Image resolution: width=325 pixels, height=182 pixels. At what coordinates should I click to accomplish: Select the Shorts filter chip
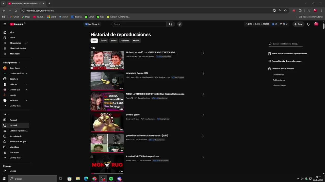pyautogui.click(x=114, y=41)
